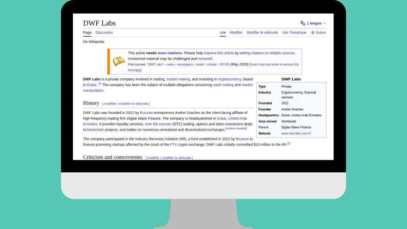
Task: Click the 'Private' type value in infobox
Action: click(x=286, y=87)
